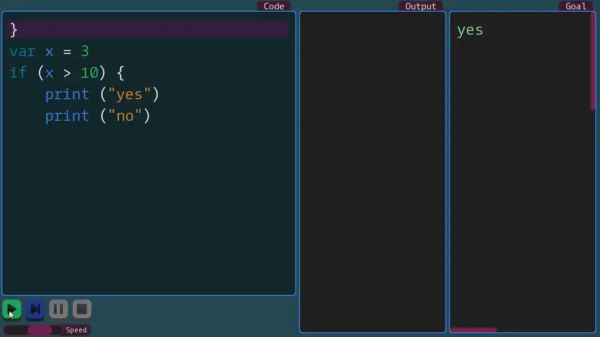Pause code execution

click(59, 309)
